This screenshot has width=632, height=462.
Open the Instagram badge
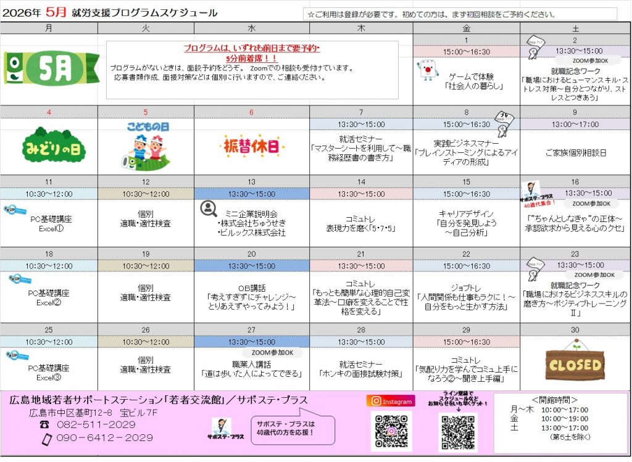[391, 401]
